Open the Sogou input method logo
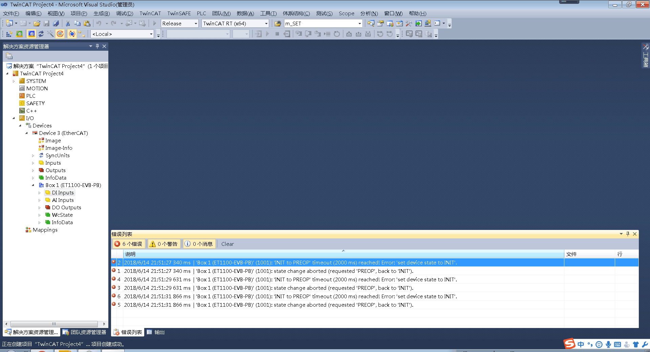This screenshot has width=650, height=352. [569, 344]
